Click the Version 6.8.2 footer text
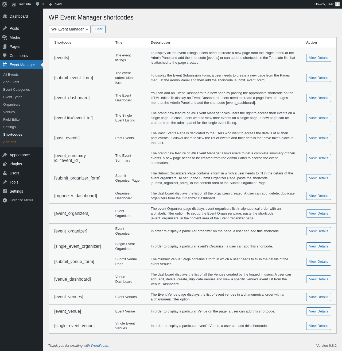 [x=327, y=346]
